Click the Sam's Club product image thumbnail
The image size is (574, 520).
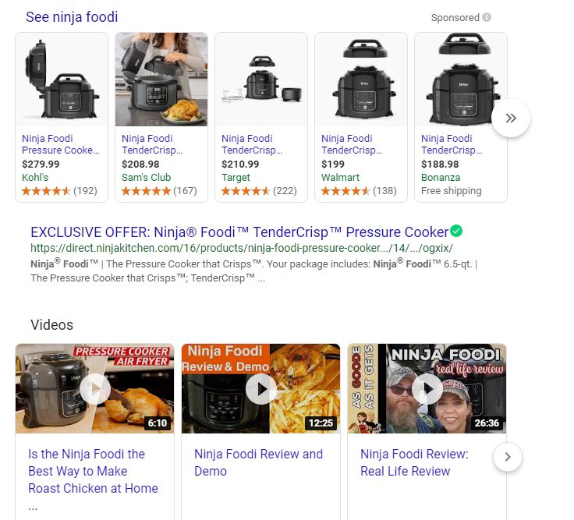coord(161,80)
